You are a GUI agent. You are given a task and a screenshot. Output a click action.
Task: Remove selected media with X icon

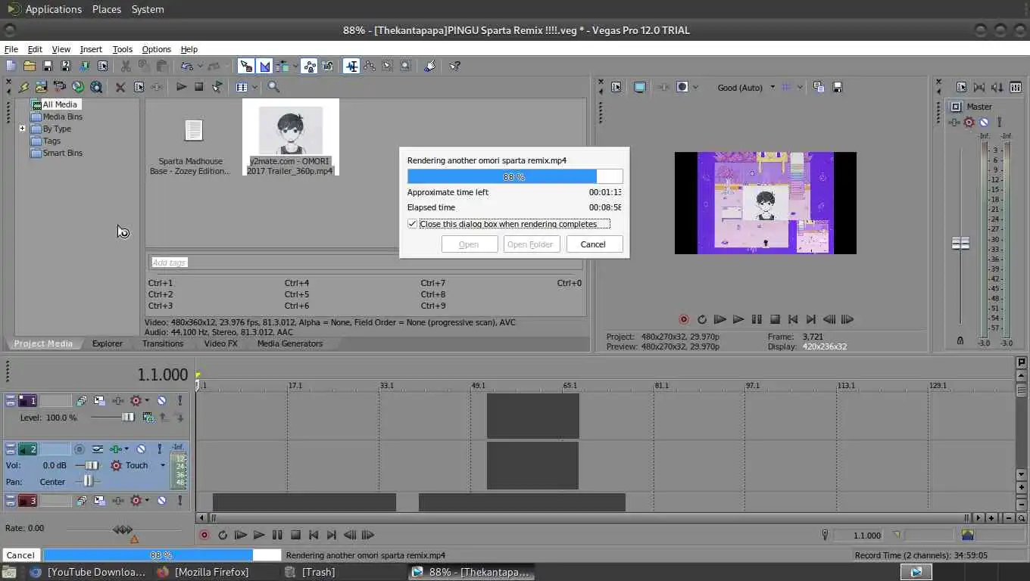pos(120,87)
